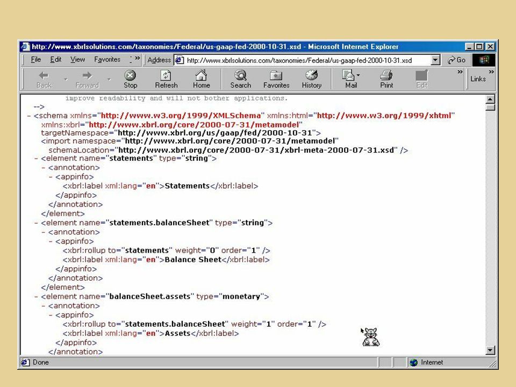This screenshot has width=516, height=387.
Task: Open the Favorites menu
Action: pyautogui.click(x=107, y=60)
